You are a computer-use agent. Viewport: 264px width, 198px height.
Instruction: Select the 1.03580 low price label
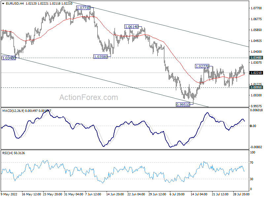[101, 57]
